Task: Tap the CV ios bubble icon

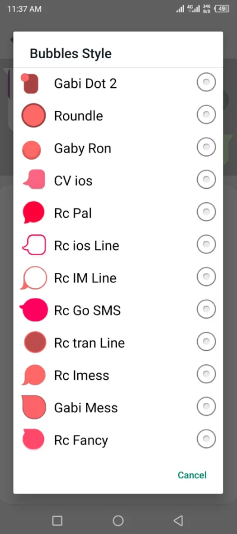Action: [34, 179]
